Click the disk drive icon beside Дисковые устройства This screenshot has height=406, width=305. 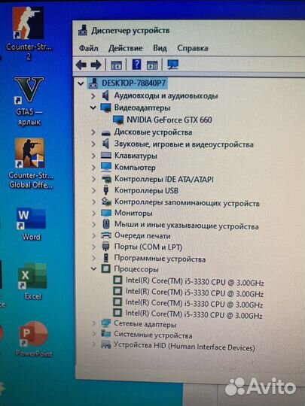click(x=106, y=133)
